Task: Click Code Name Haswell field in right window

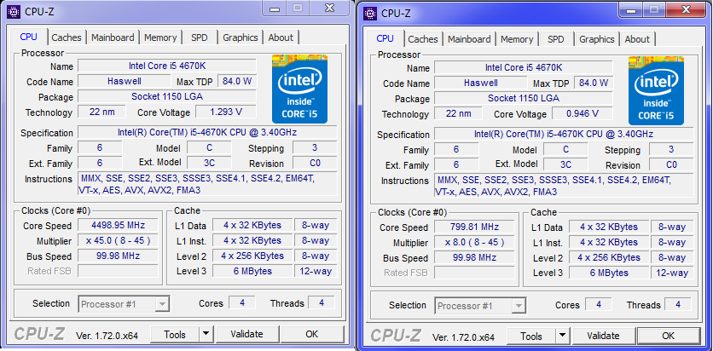Action: point(481,83)
